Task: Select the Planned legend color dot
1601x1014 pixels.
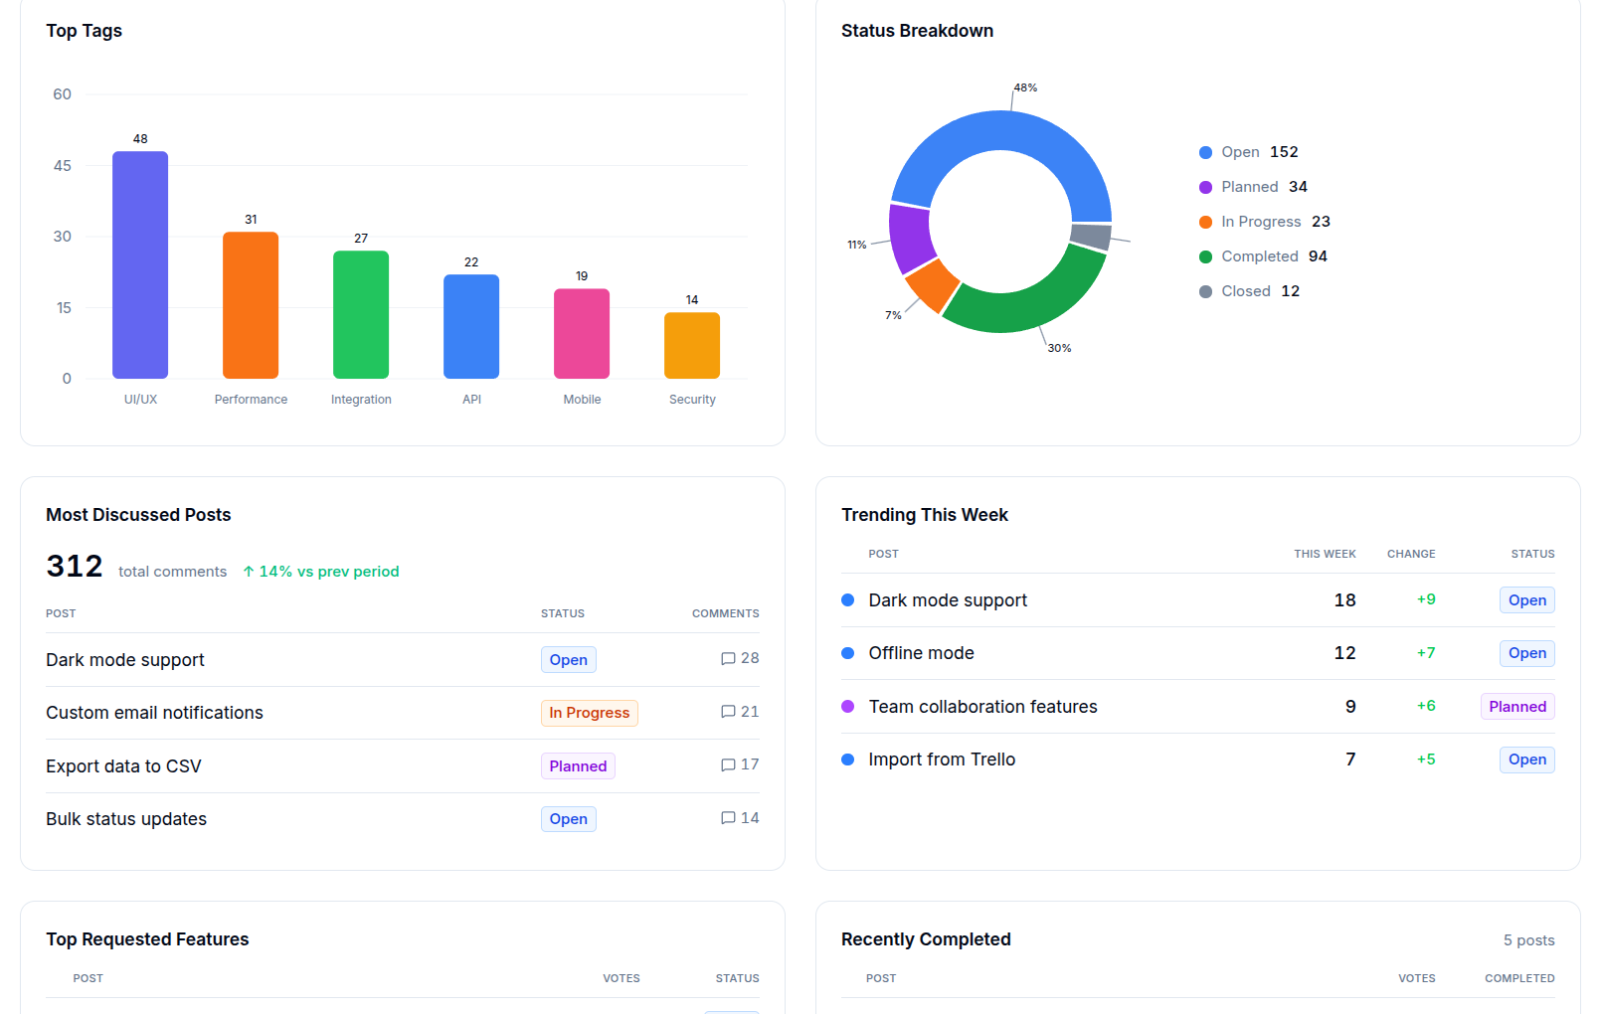Action: [1205, 188]
